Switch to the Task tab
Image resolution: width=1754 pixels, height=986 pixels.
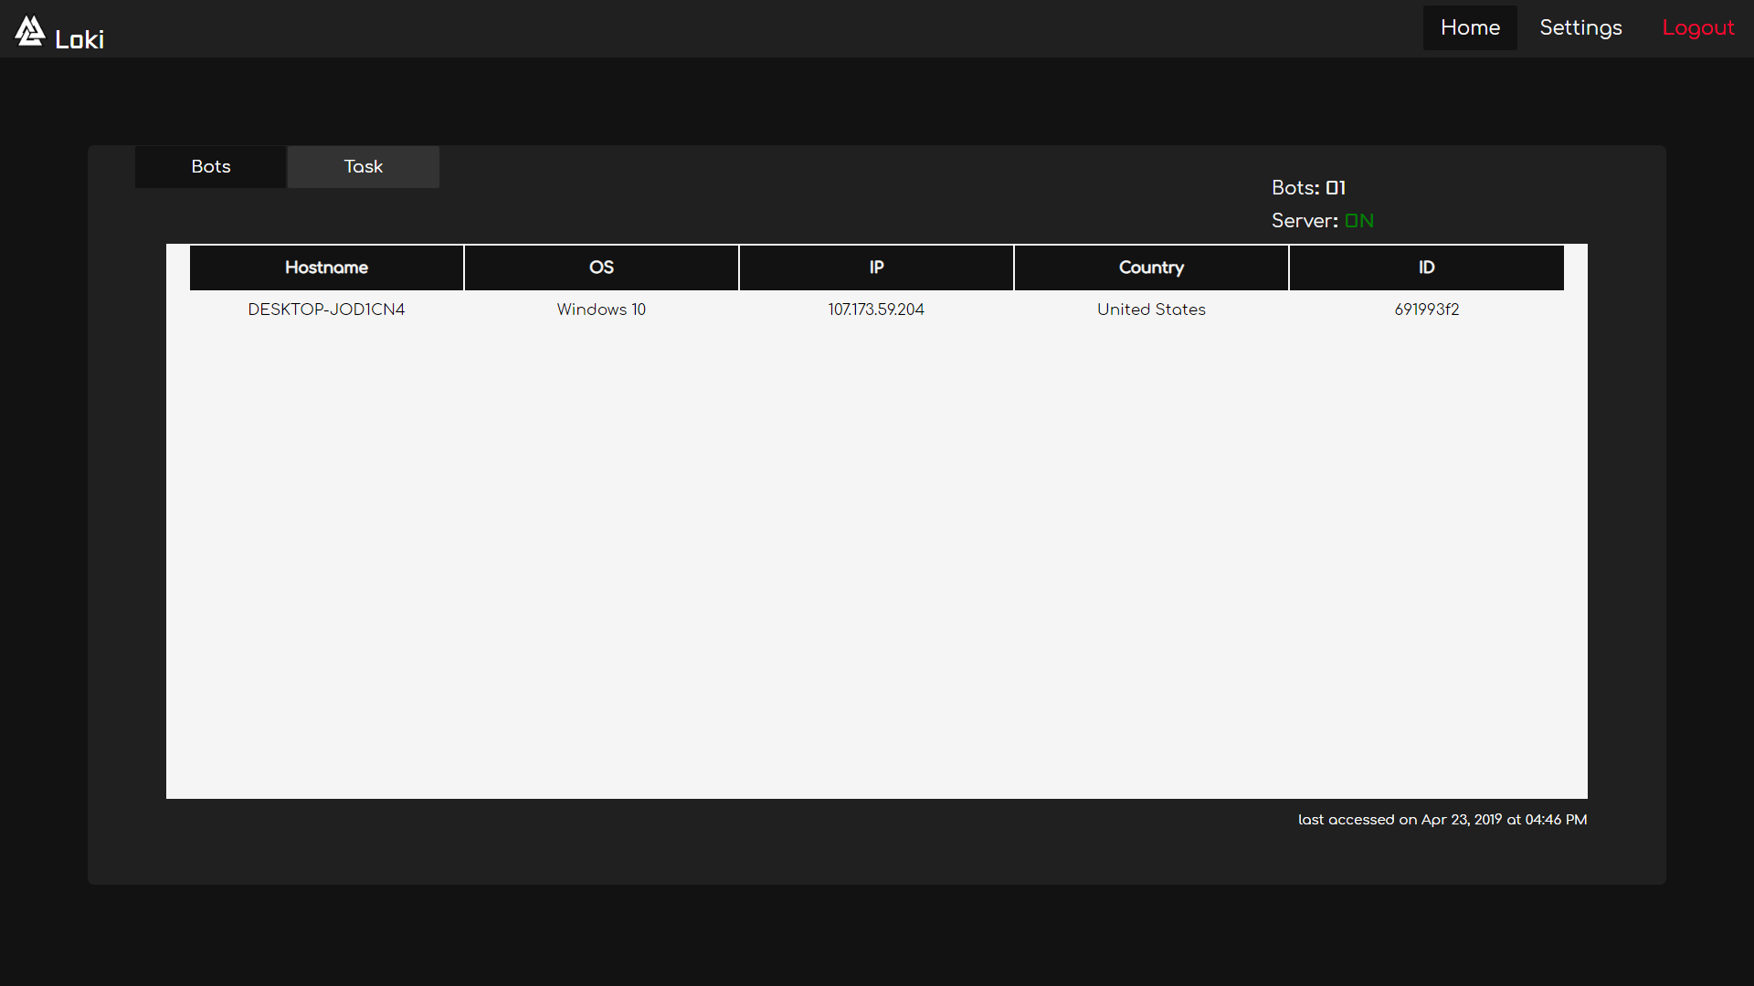click(x=363, y=166)
